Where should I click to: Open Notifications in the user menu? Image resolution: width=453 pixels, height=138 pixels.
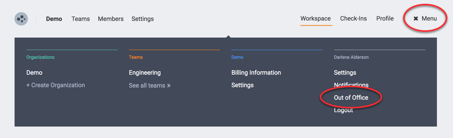(x=351, y=85)
